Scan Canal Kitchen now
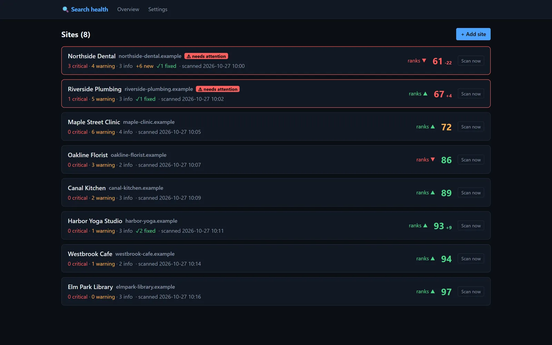 (471, 193)
